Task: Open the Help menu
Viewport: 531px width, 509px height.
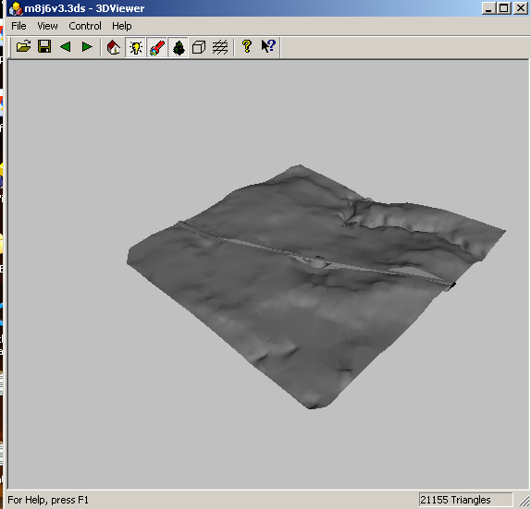Action: (x=122, y=26)
